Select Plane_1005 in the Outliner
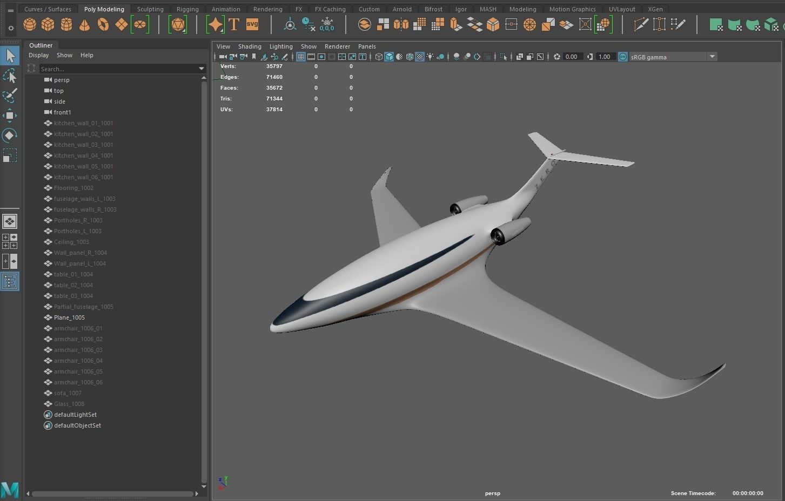 click(69, 317)
